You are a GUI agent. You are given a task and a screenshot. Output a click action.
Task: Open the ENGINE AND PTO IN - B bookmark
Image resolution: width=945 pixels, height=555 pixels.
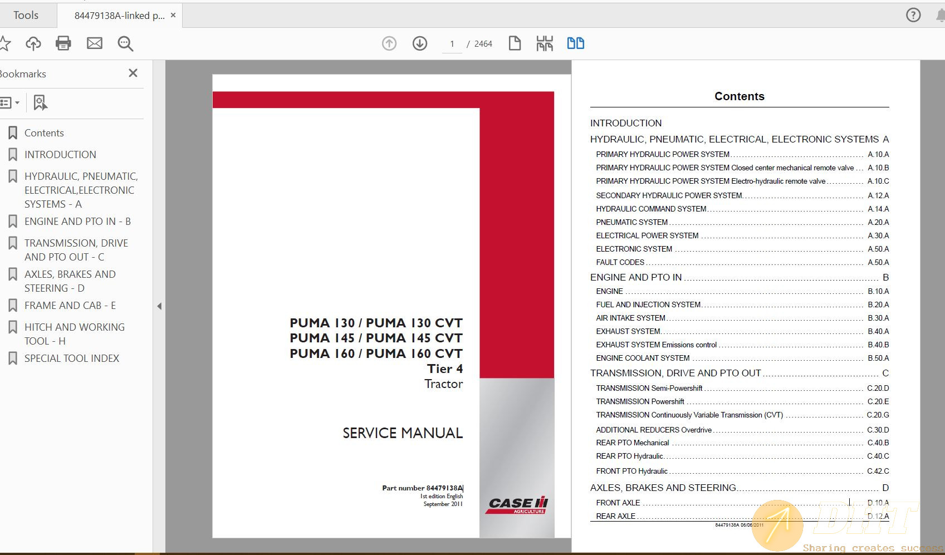77,222
